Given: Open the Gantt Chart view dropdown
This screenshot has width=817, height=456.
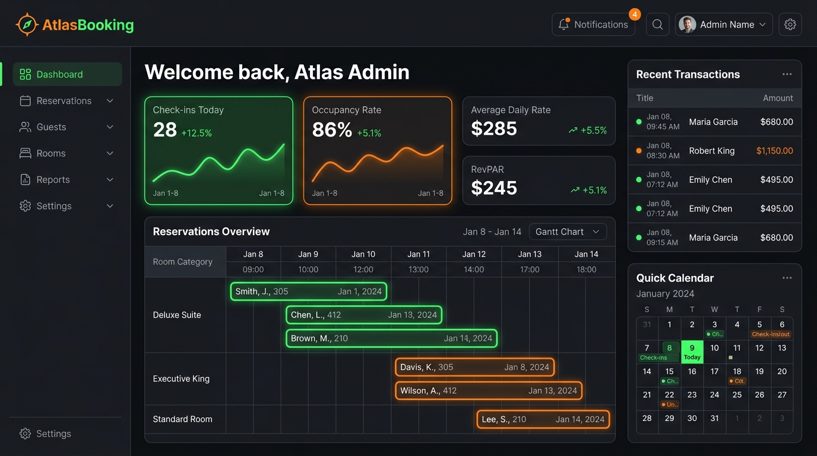Looking at the screenshot, I should pos(568,232).
